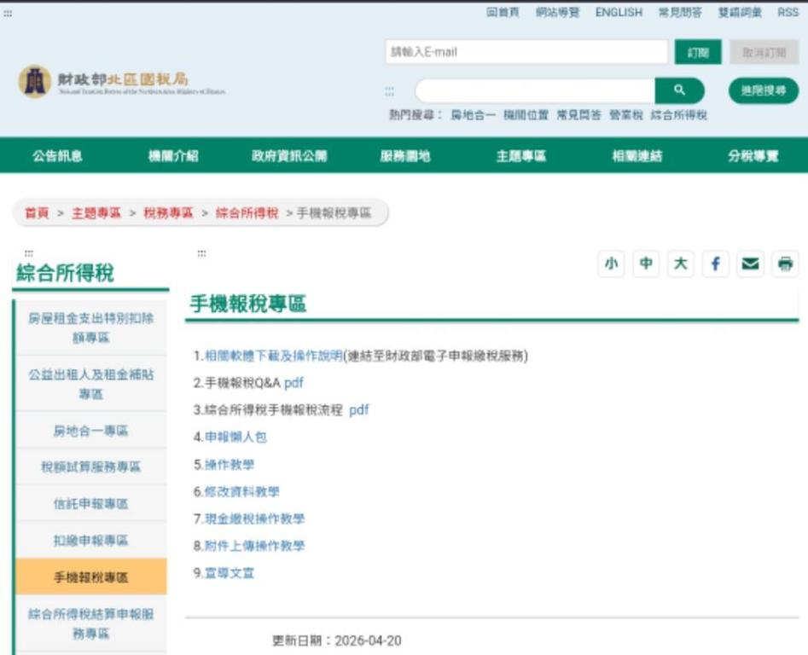Viewport: 808px width, 655px height.
Task: Click the 進階搜尋 button
Action: (x=763, y=90)
